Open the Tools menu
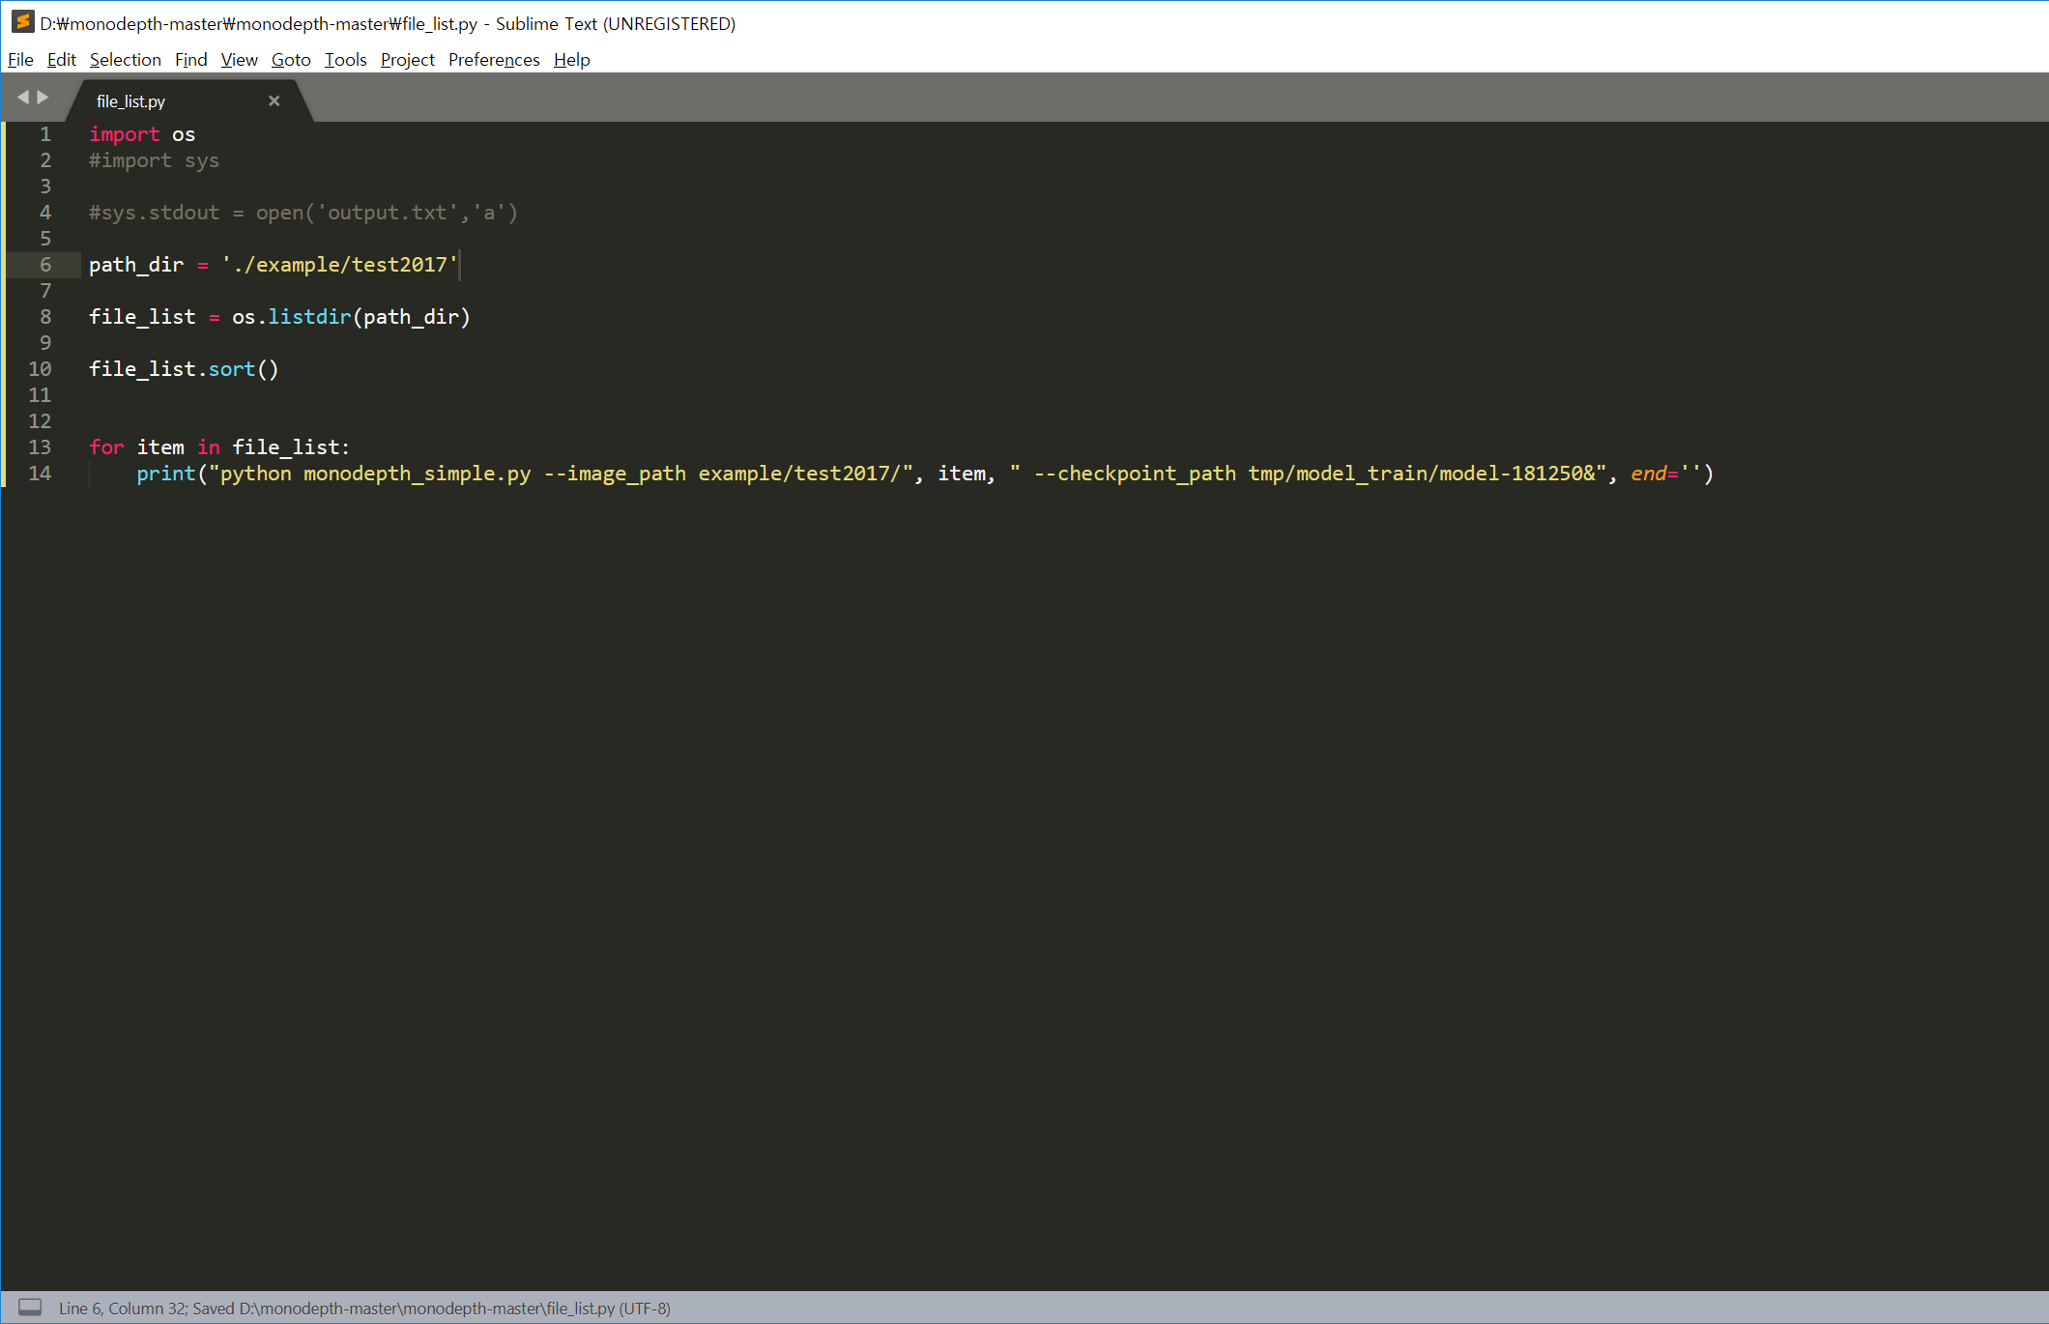The width and height of the screenshot is (2049, 1324). coord(345,60)
